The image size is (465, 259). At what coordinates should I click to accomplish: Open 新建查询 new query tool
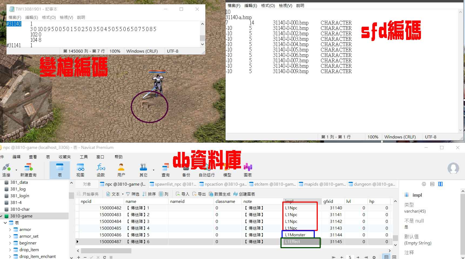tap(28, 170)
